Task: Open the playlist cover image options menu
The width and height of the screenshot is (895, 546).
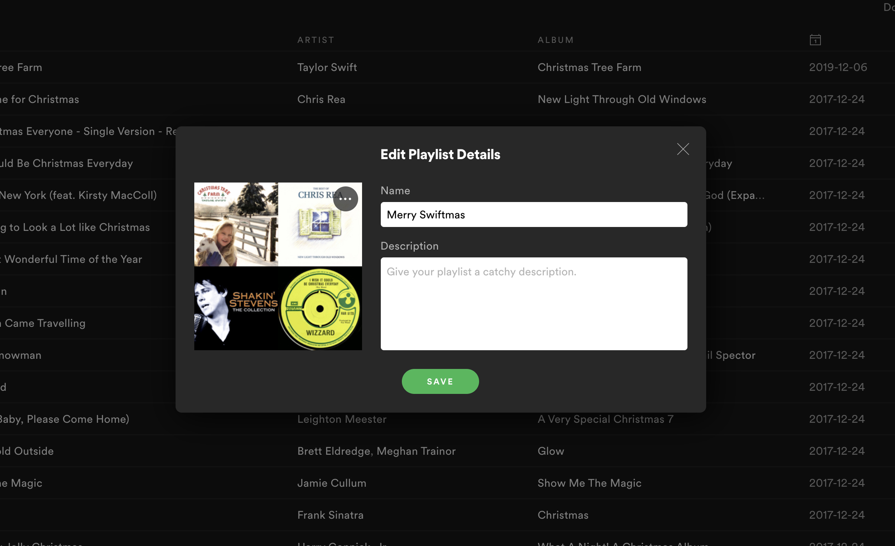Action: point(345,199)
